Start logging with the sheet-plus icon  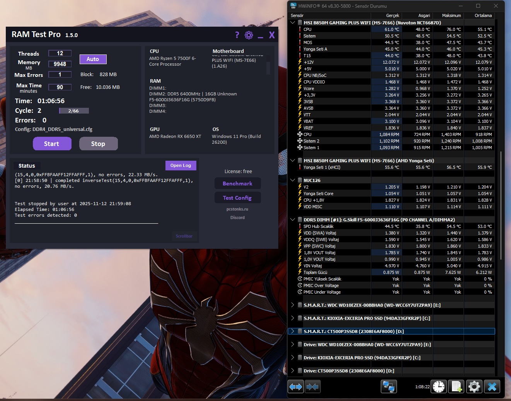pyautogui.click(x=456, y=386)
